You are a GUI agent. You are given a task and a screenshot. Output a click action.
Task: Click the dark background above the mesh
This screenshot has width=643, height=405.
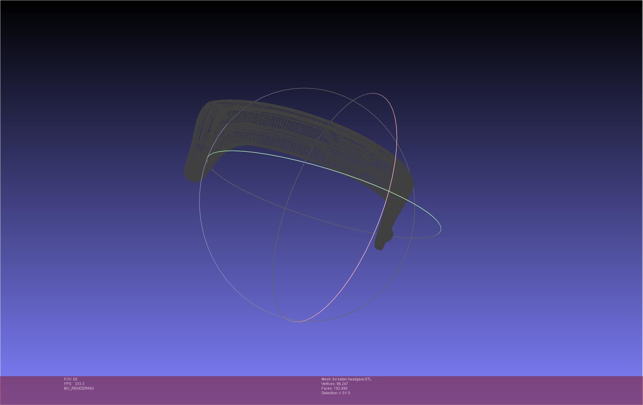307,46
